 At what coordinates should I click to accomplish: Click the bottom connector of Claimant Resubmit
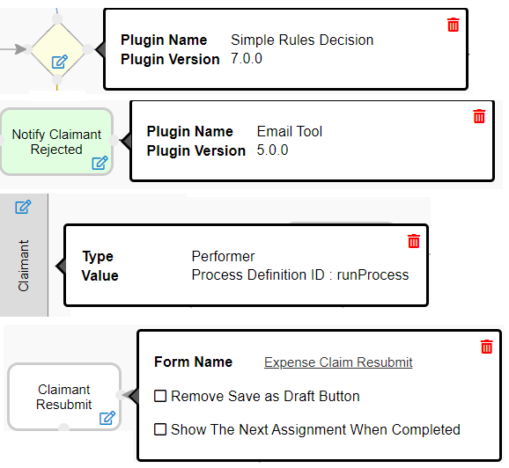63,428
